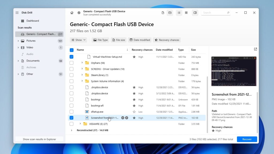274x154 pixels.
Task: Expand the SteamLibrary folder
Action: pos(82,75)
